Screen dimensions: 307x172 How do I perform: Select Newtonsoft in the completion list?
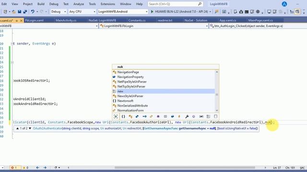point(164,101)
